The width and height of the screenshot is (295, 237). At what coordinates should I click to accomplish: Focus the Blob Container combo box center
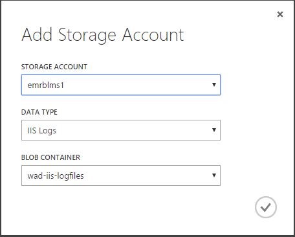pos(121,175)
